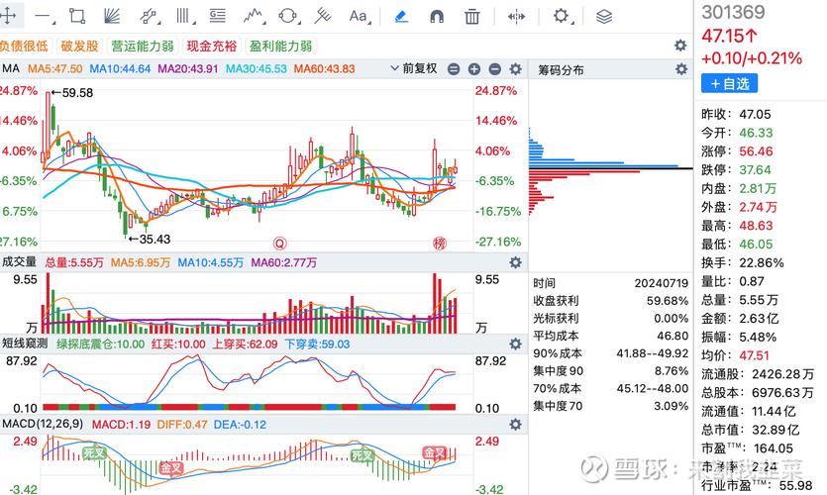Click the 收盘获利 value 59.68%

(x=668, y=301)
